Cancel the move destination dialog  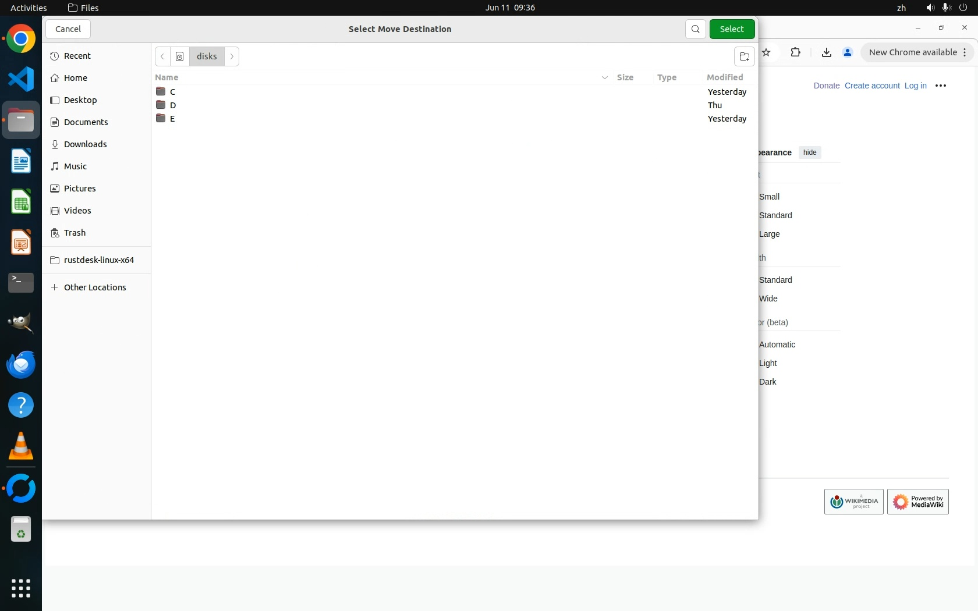pos(68,29)
